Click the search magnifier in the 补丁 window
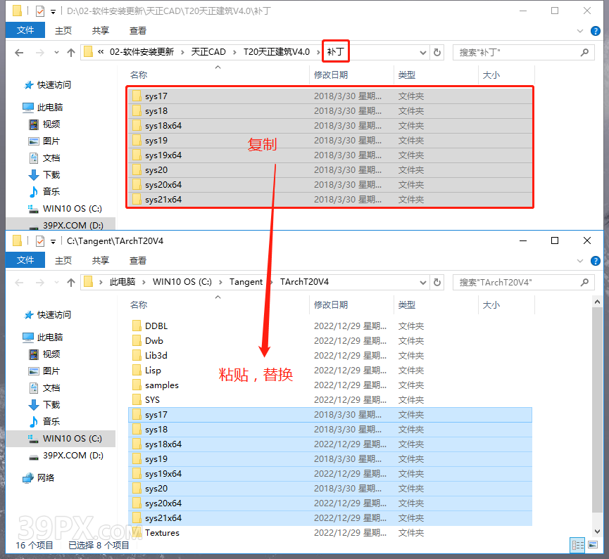The width and height of the screenshot is (609, 559). (x=584, y=52)
